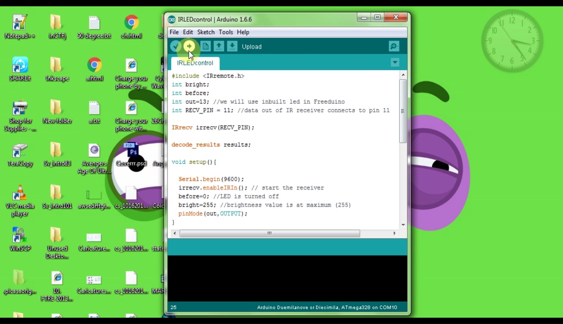Click the Arduino title bar icon
This screenshot has height=324, width=563.
(x=172, y=19)
